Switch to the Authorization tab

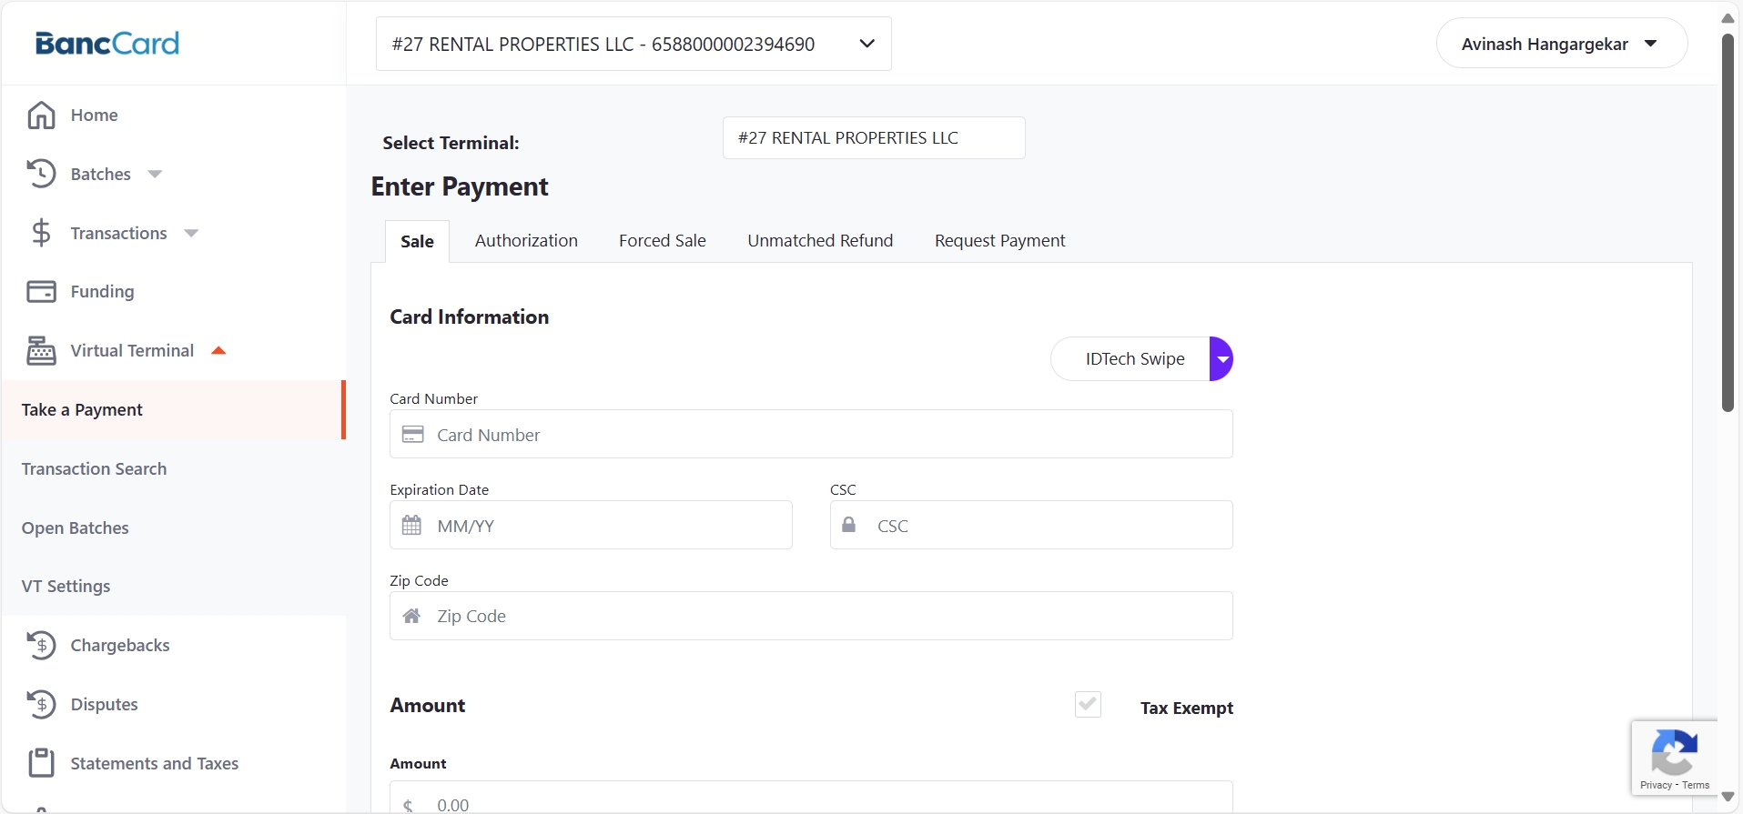coord(526,241)
